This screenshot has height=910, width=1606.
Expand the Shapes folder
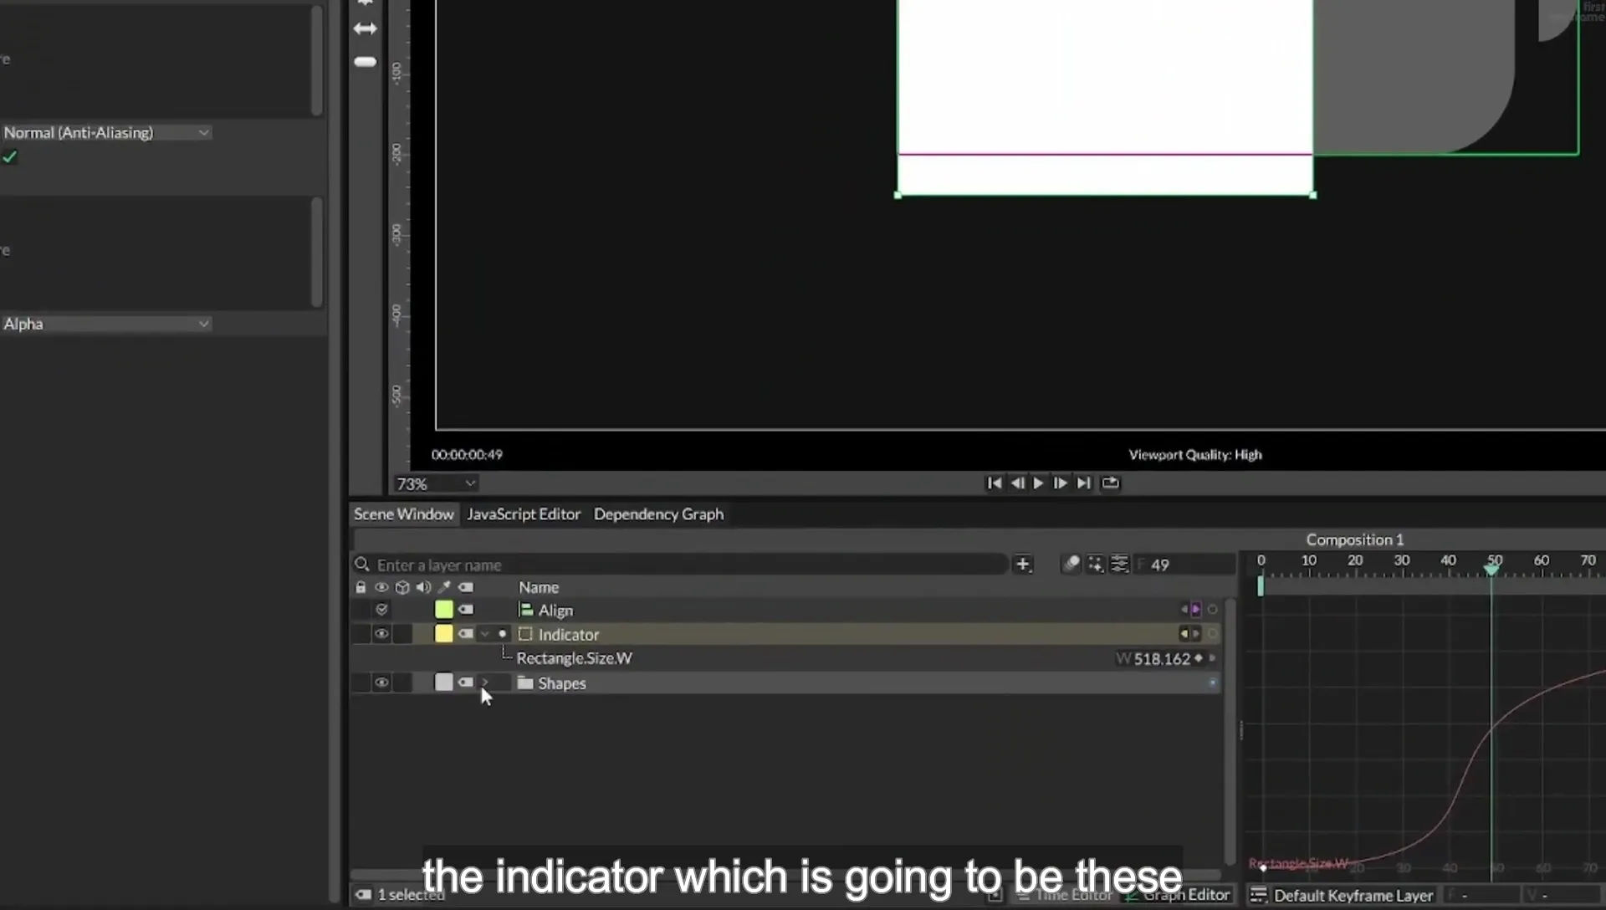tap(484, 682)
